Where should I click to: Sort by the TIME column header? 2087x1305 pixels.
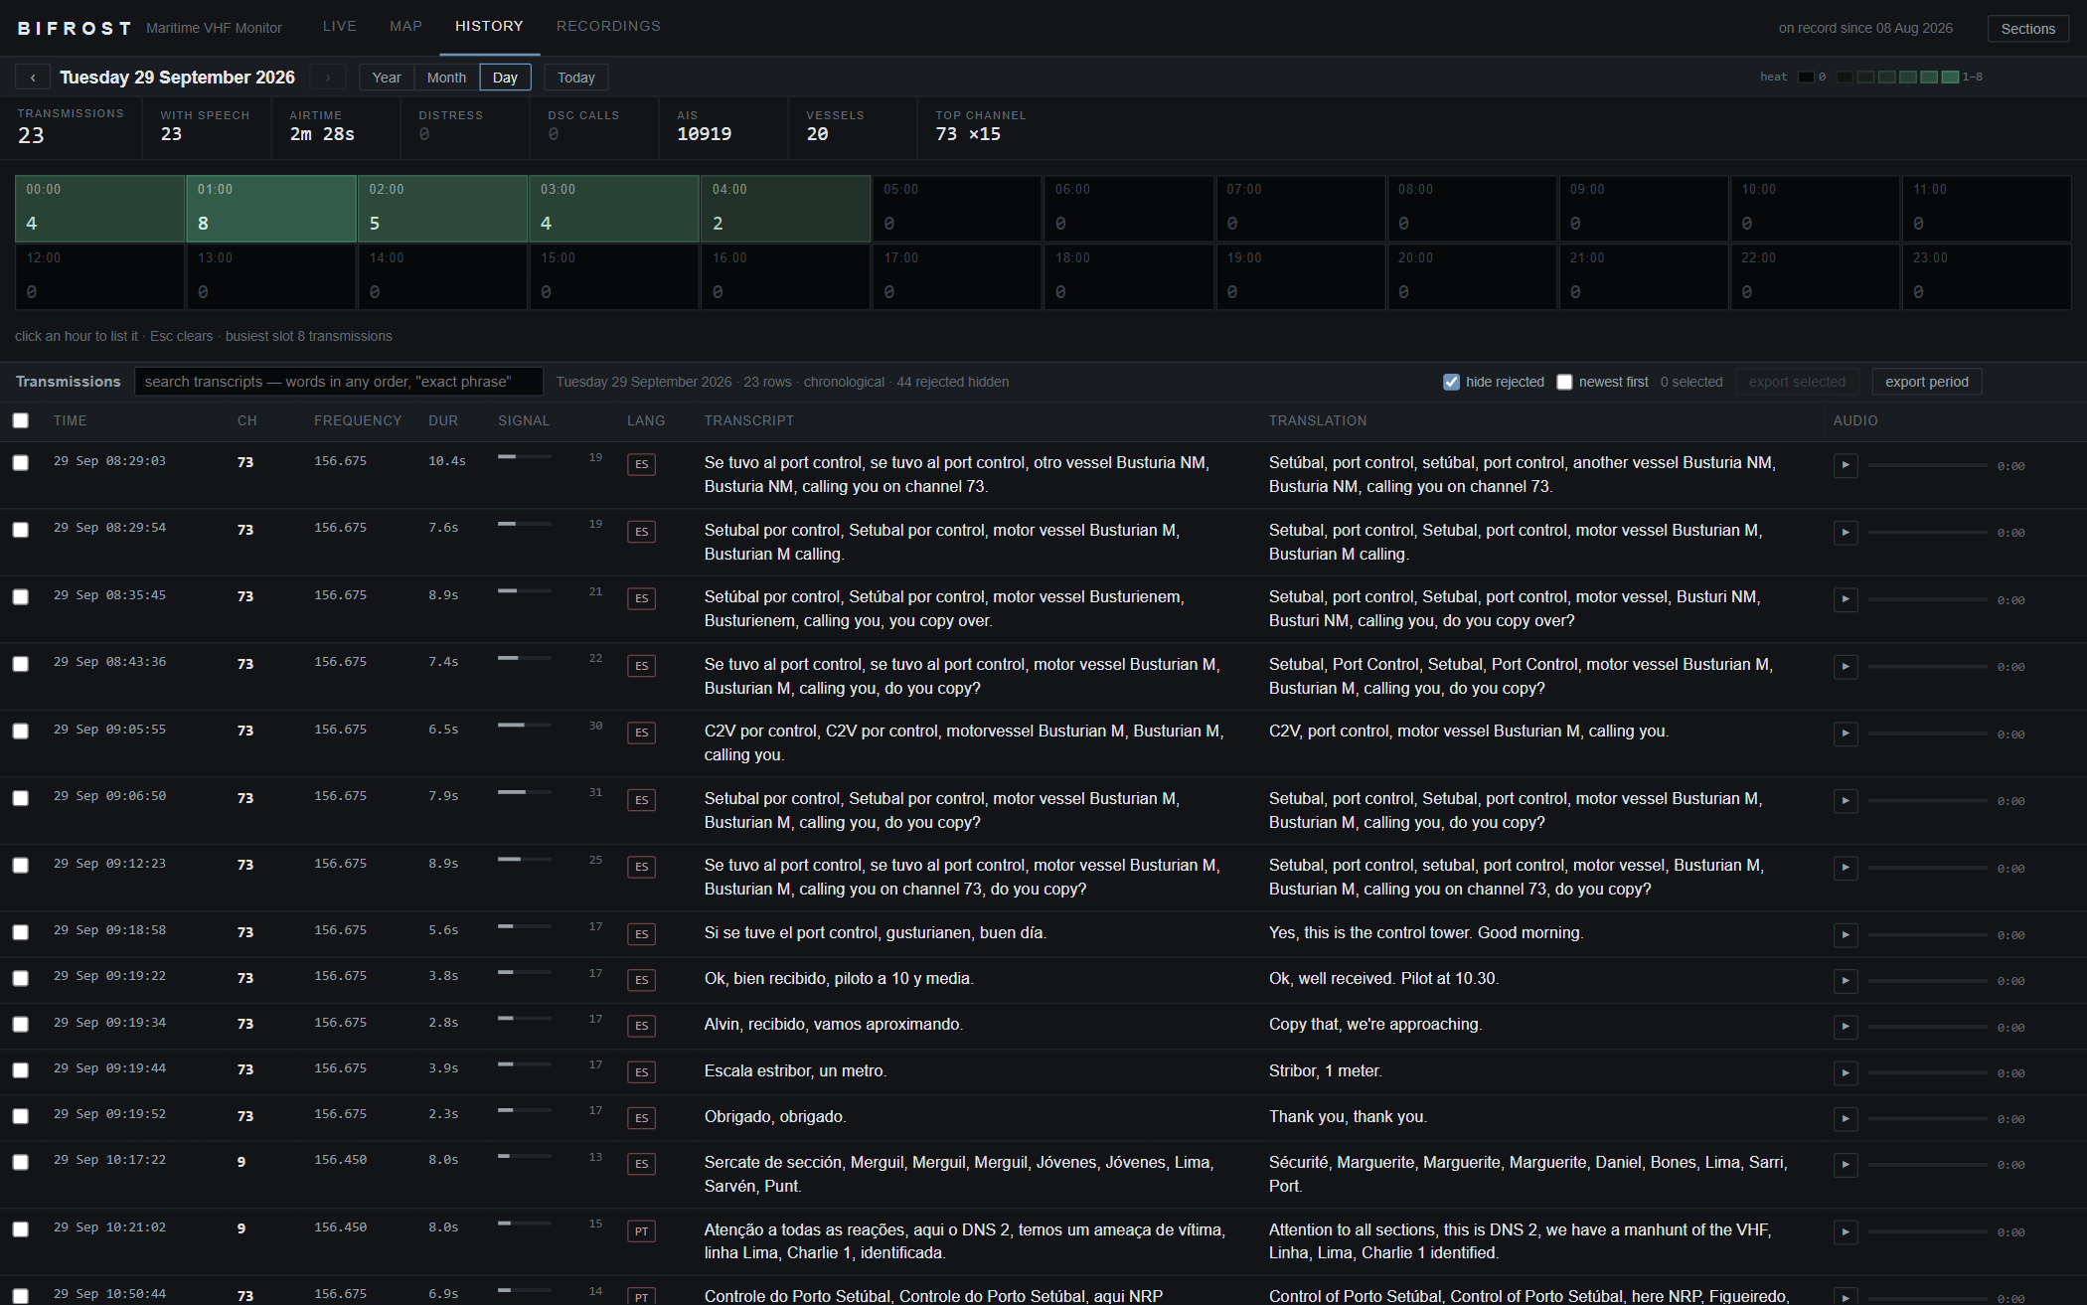click(71, 420)
